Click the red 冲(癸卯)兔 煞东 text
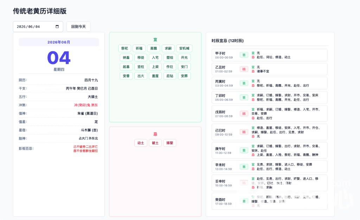This screenshot has width=360, height=220. coord(86,105)
